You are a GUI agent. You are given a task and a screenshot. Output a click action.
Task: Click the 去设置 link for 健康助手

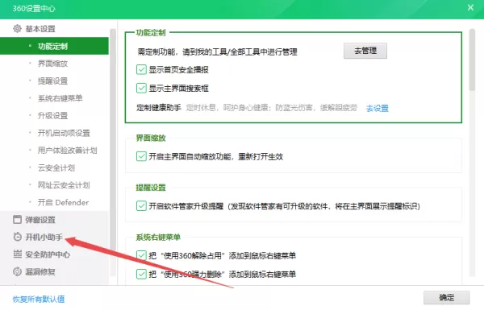tap(378, 108)
